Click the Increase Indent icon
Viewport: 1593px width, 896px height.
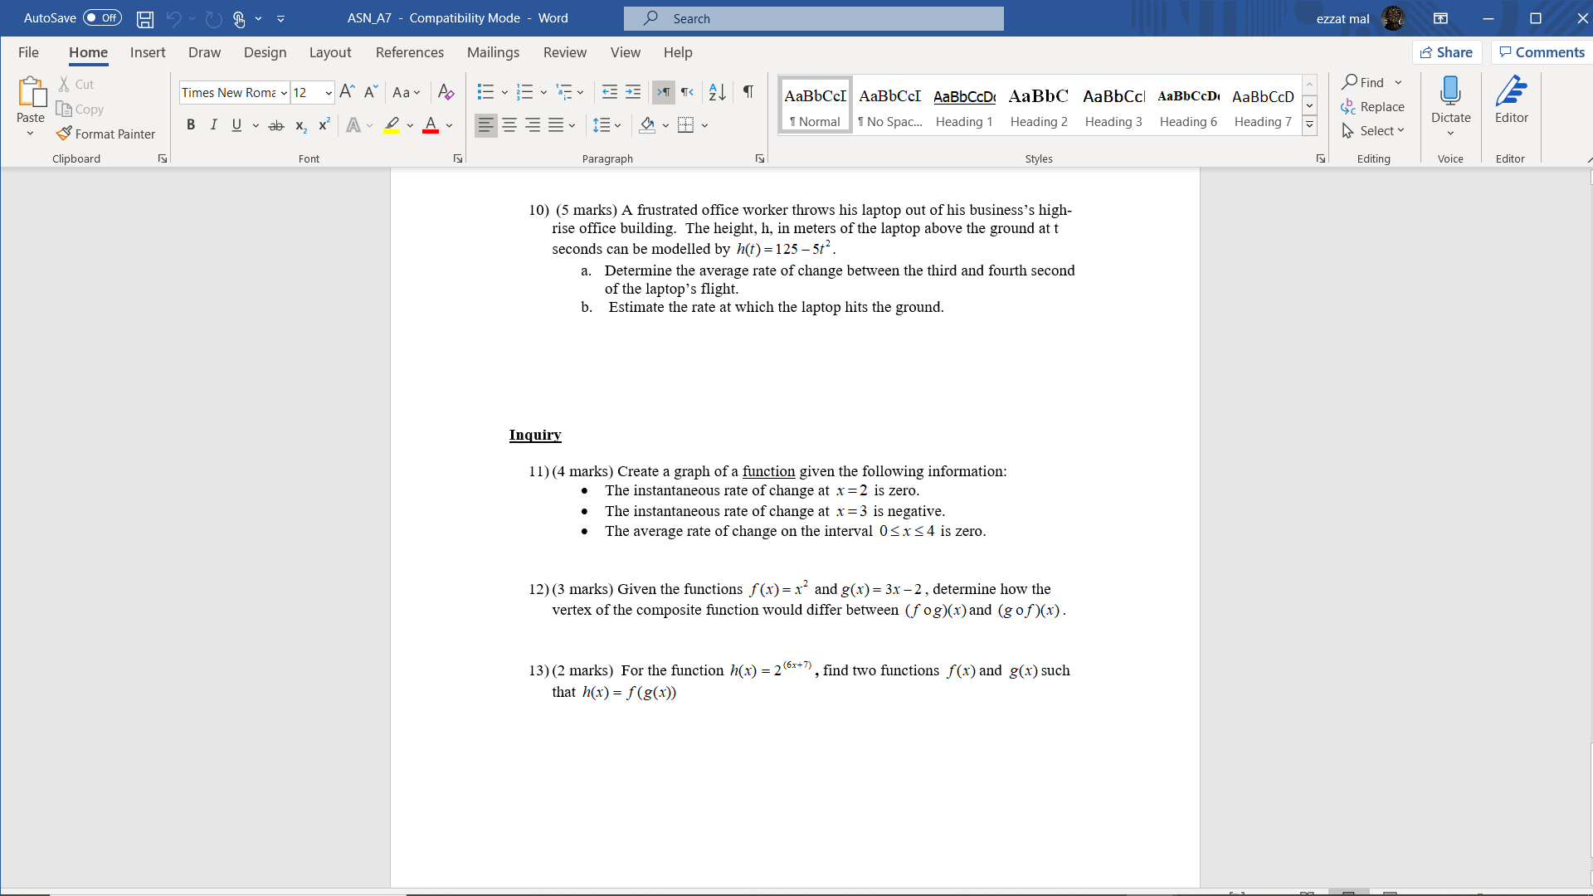tap(633, 92)
